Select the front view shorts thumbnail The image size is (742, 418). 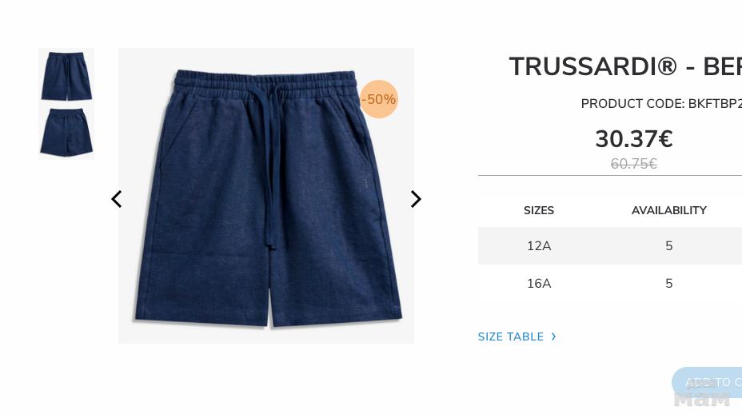(x=66, y=76)
